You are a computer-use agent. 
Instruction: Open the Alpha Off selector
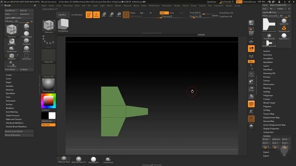coord(49,56)
